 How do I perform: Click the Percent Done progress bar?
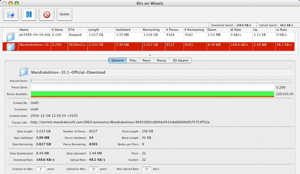162,81
